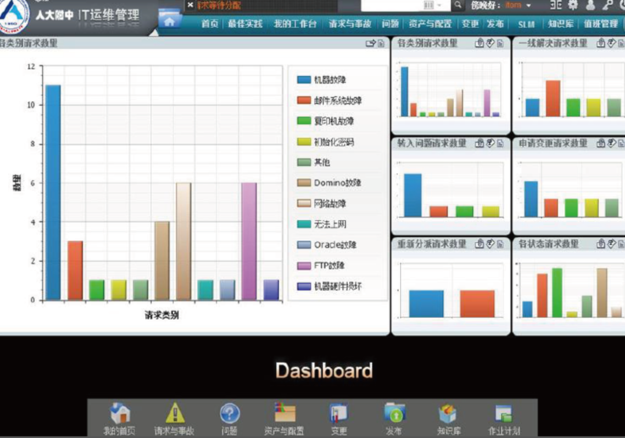625x438 pixels.
Task: Select 资产与配置 in top navigation bar
Action: (430, 24)
